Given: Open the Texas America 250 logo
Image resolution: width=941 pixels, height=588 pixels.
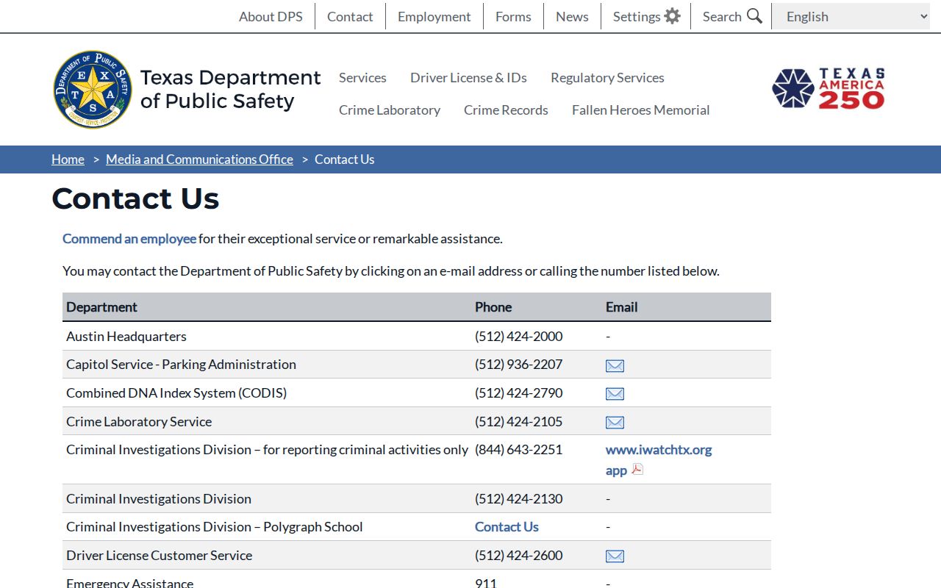Looking at the screenshot, I should click(829, 89).
